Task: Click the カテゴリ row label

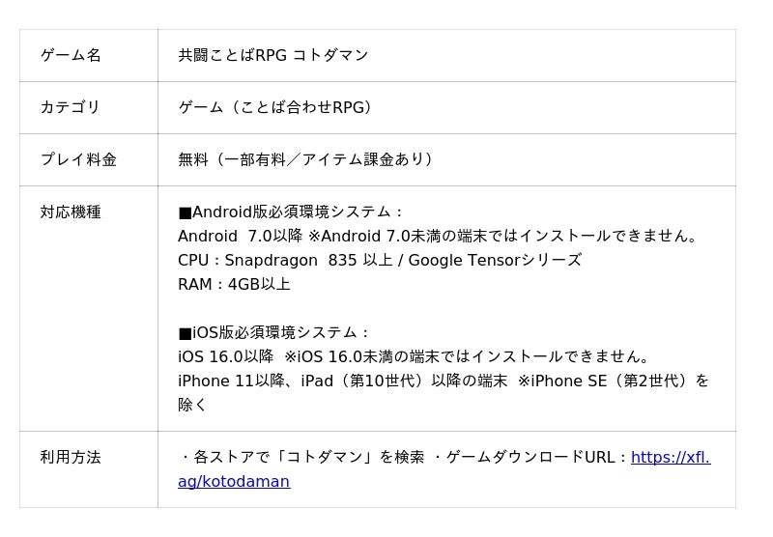Action: click(71, 107)
